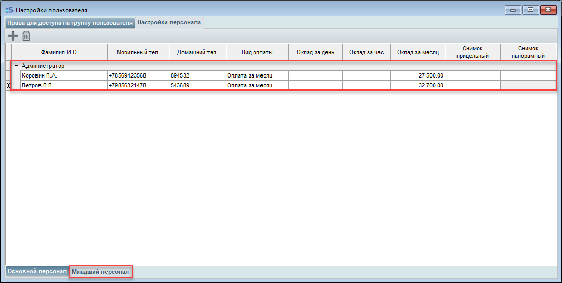
Task: Click the trash bin delete icon
Action: (26, 36)
